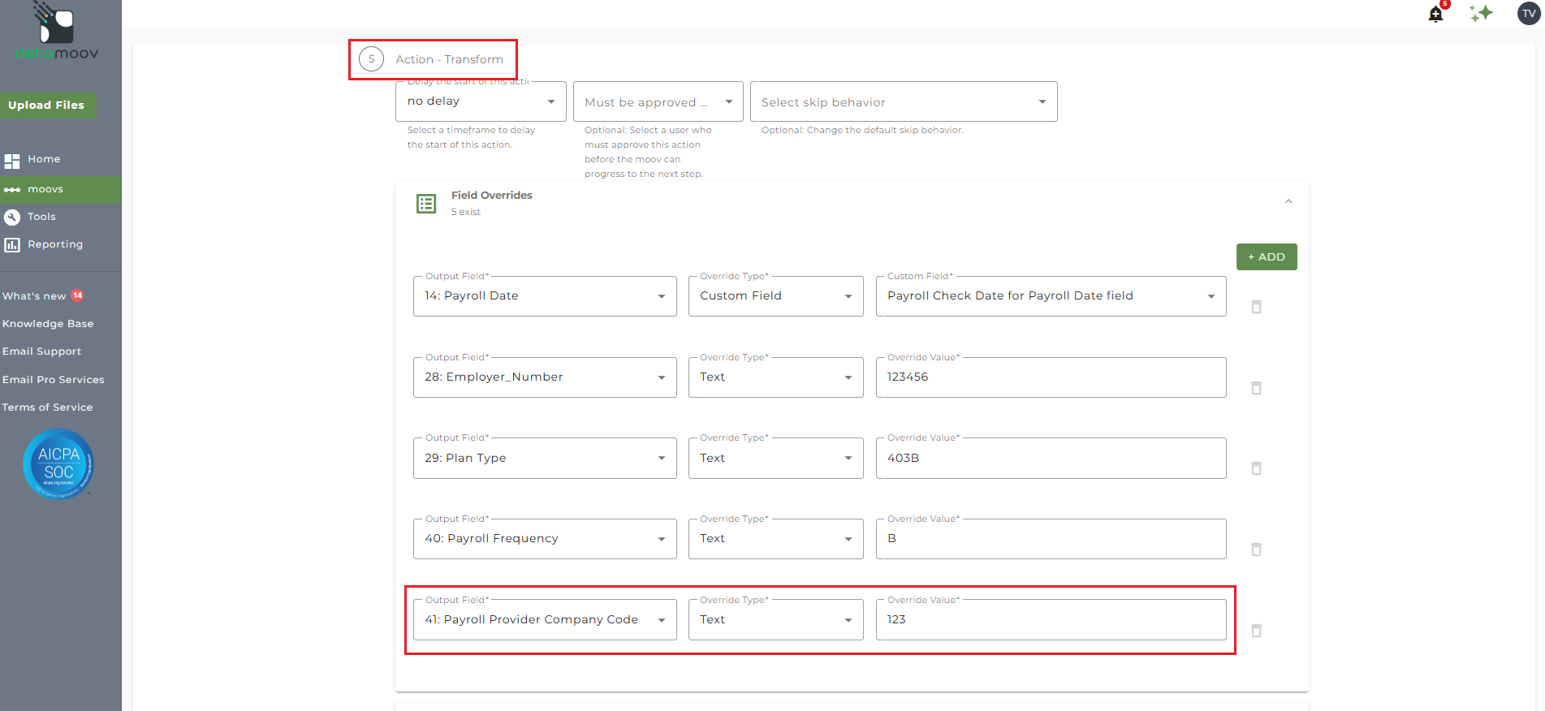This screenshot has width=1545, height=711.
Task: Click the Override Value field containing 123456
Action: coord(1050,377)
